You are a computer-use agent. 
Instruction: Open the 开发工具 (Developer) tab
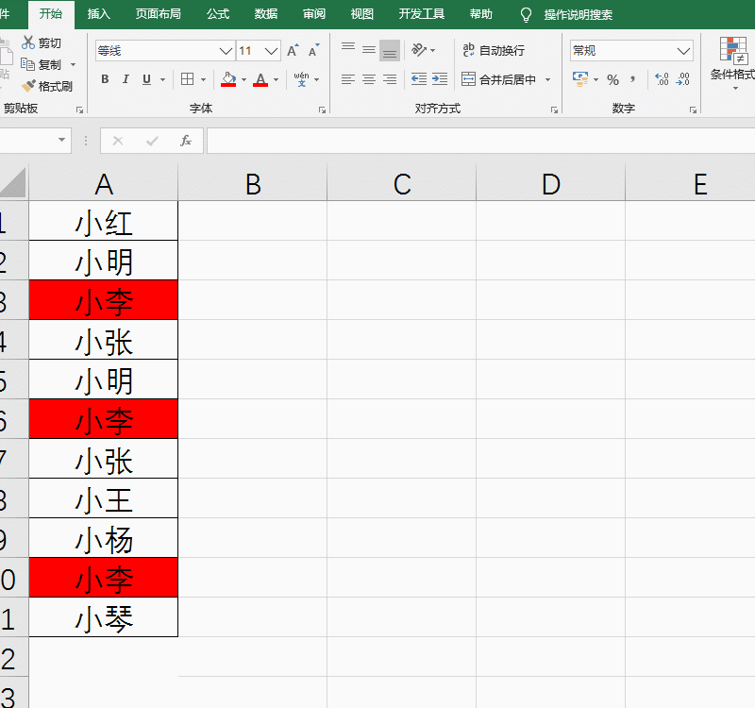pos(421,14)
